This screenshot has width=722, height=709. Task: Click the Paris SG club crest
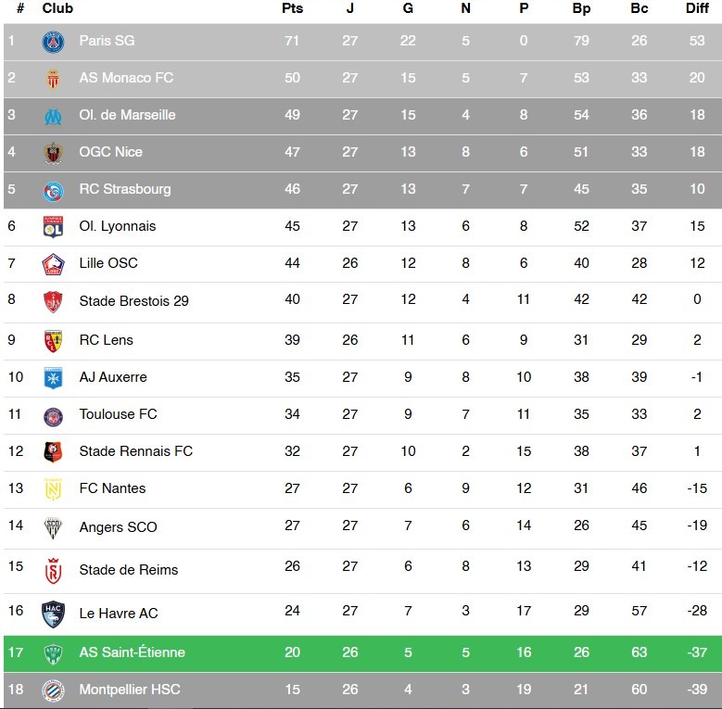53,42
